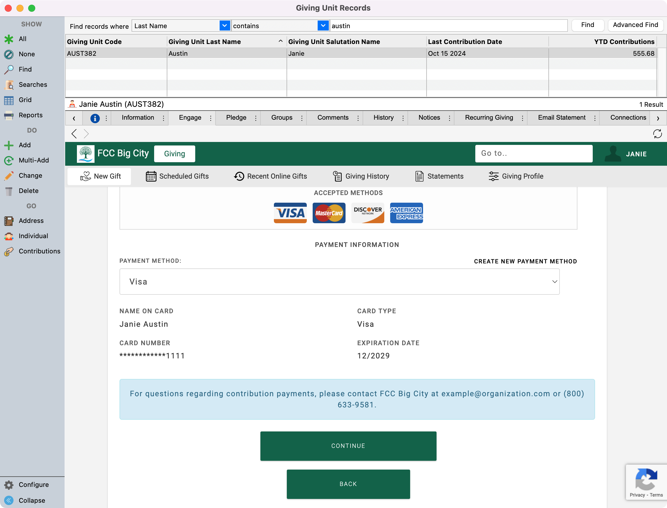667x508 pixels.
Task: Expand the Visa payment method dropdown
Action: pyautogui.click(x=339, y=282)
